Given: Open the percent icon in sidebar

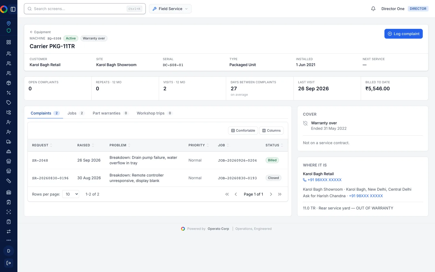Looking at the screenshot, I should pos(9,93).
